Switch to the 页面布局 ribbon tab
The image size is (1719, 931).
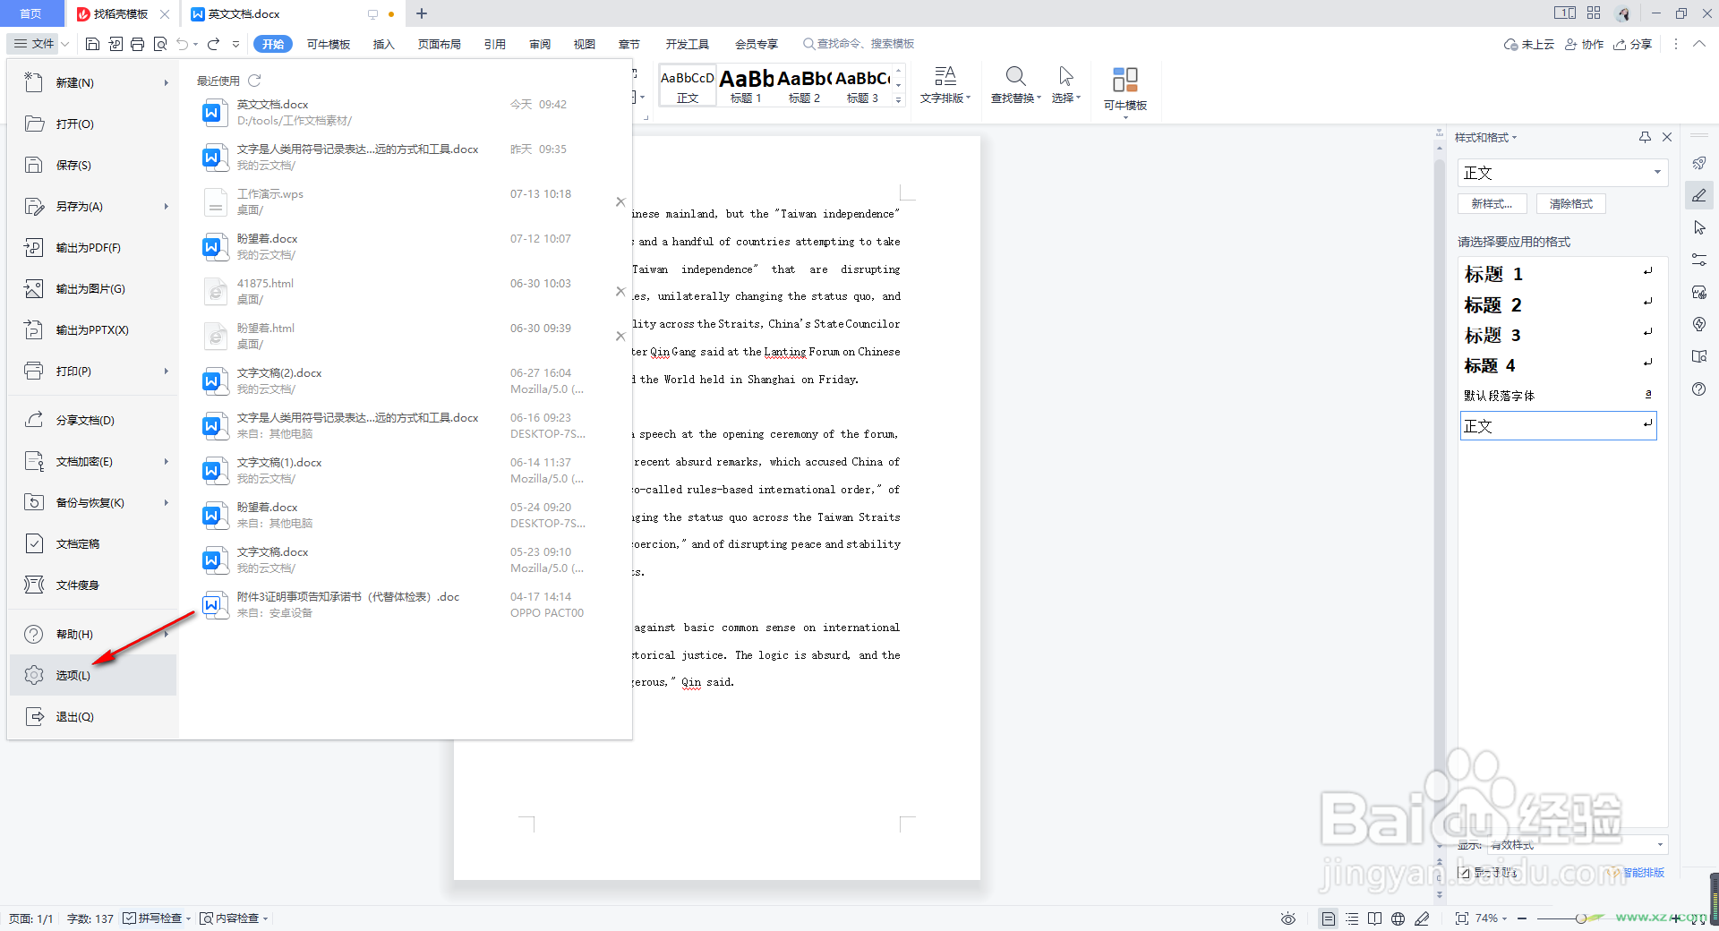439,44
